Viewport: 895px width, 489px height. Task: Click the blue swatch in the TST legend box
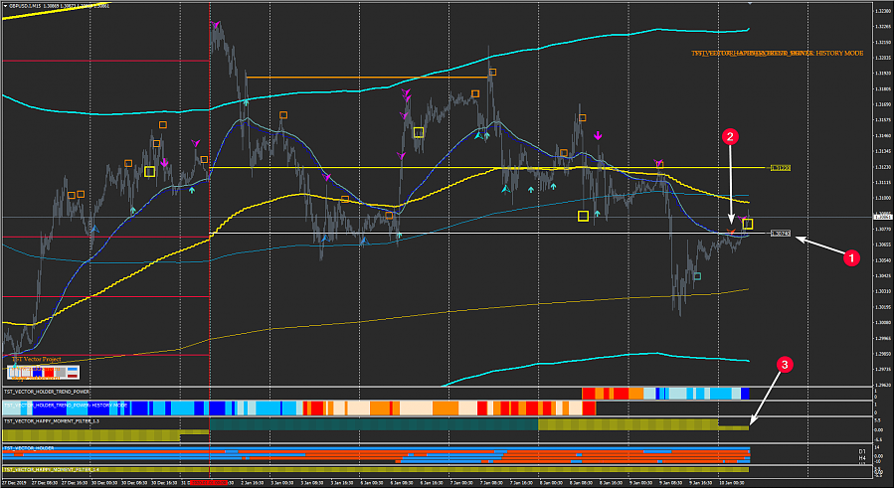(37, 373)
